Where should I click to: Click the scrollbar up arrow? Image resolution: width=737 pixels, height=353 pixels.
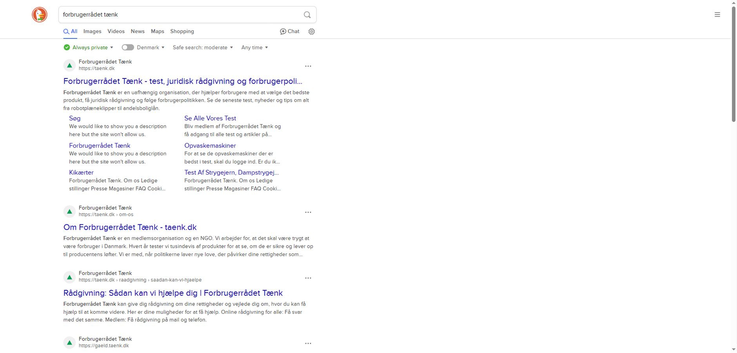pos(734,3)
